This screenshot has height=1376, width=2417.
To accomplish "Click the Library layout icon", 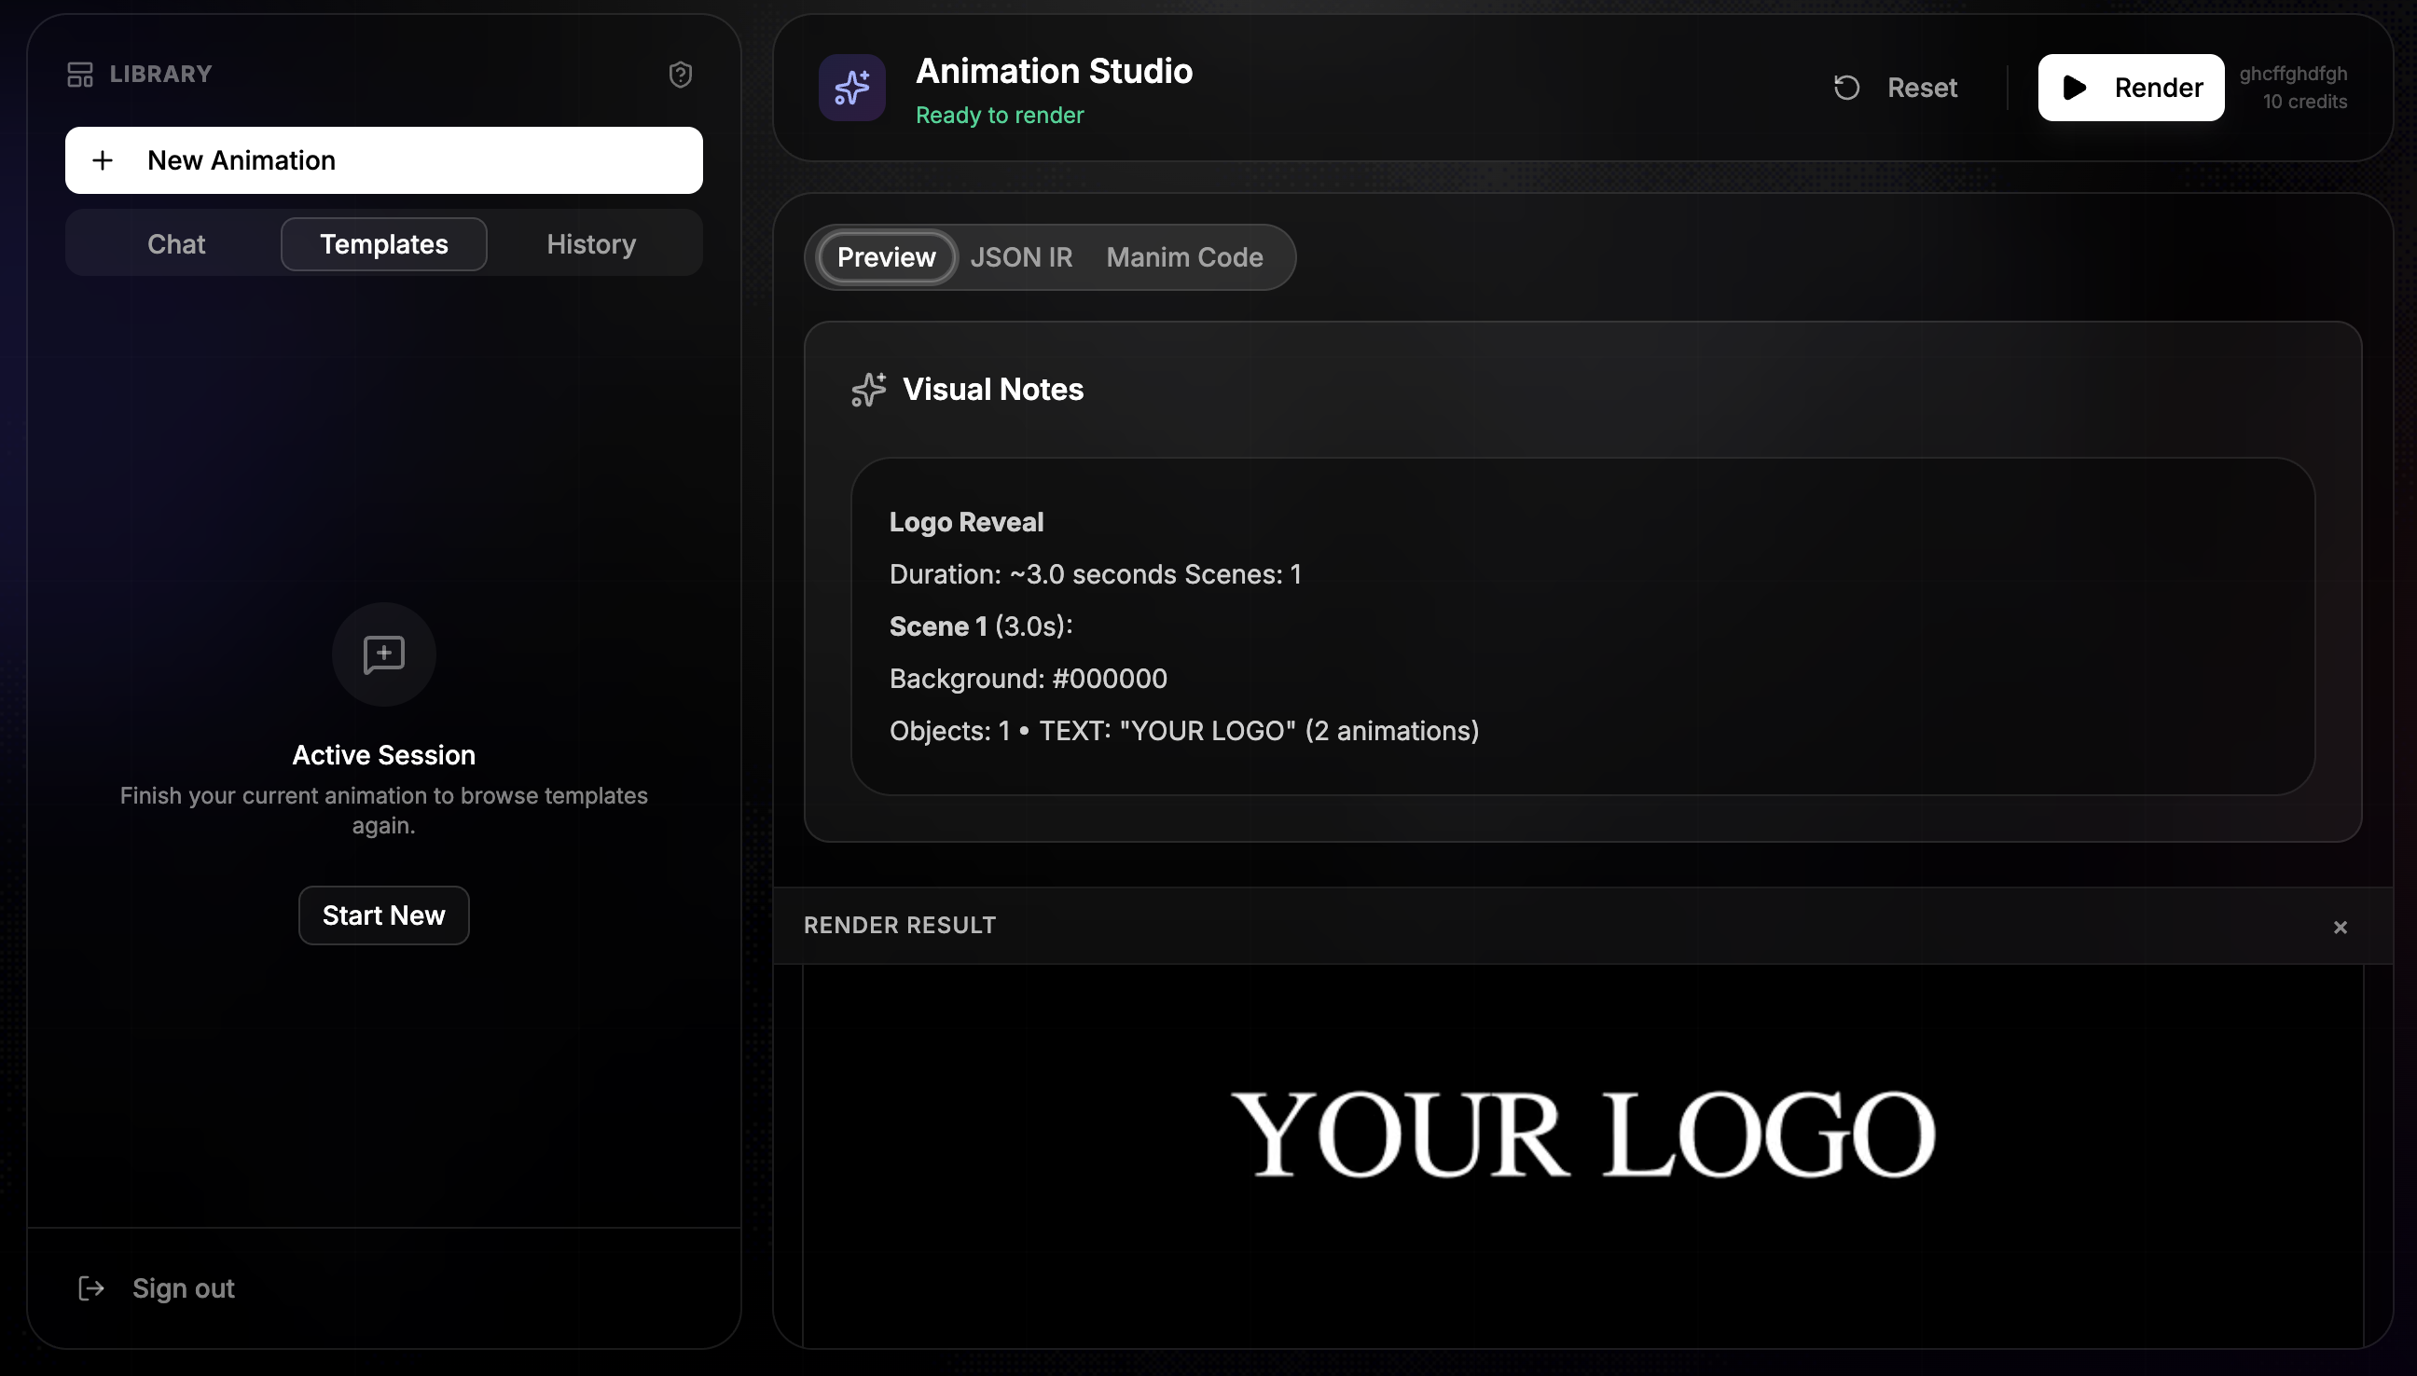I will pos(79,74).
